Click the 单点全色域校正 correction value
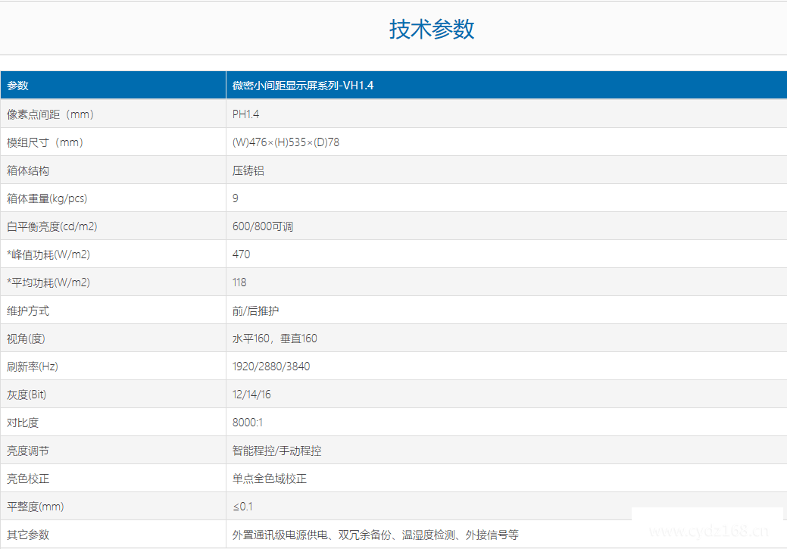Viewport: 787px width, 549px height. (x=270, y=479)
